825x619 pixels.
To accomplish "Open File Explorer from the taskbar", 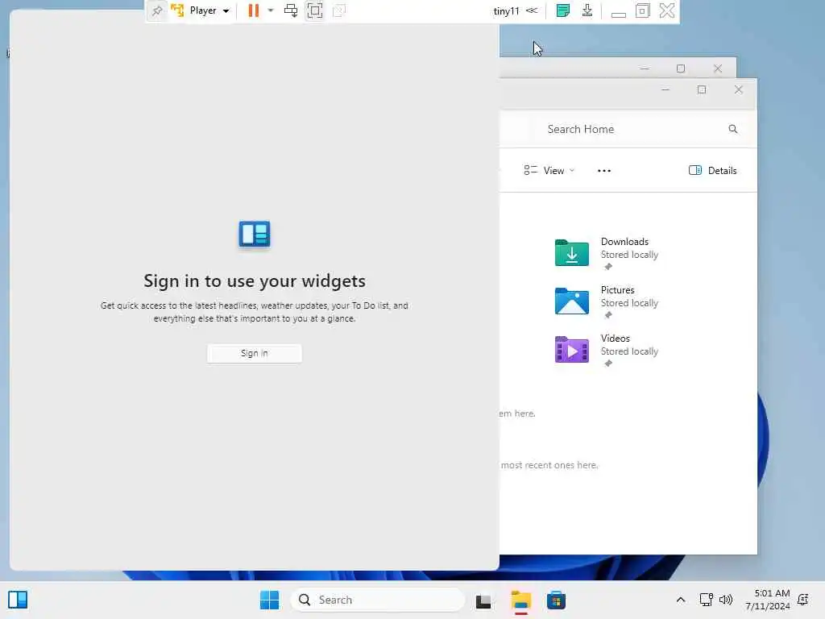I will coord(521,600).
